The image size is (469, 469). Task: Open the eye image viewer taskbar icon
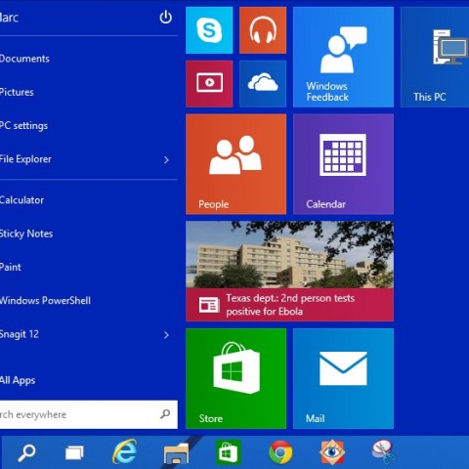(x=332, y=452)
